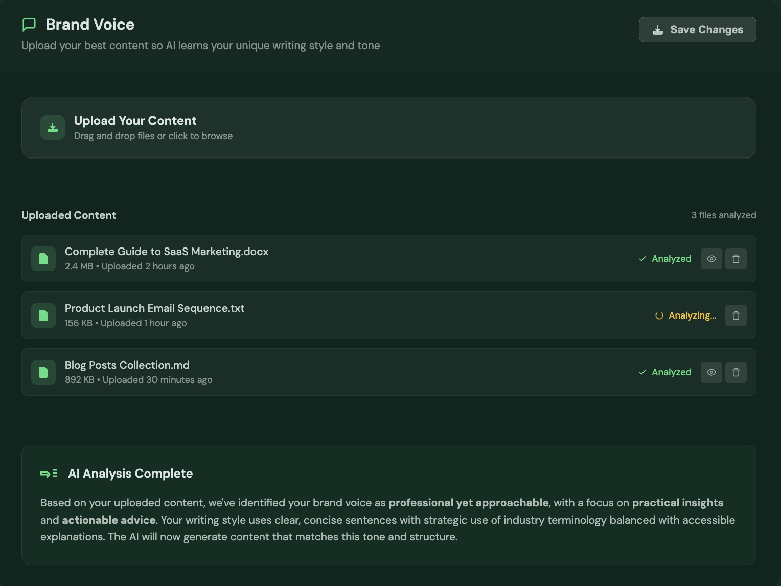Delete Product Launch Email Sequence.txt file
This screenshot has width=781, height=586.
point(736,315)
